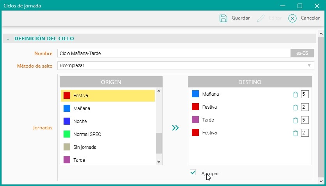Click the main panel scroll down arrow
This screenshot has width=326, height=186.
pos(321,181)
